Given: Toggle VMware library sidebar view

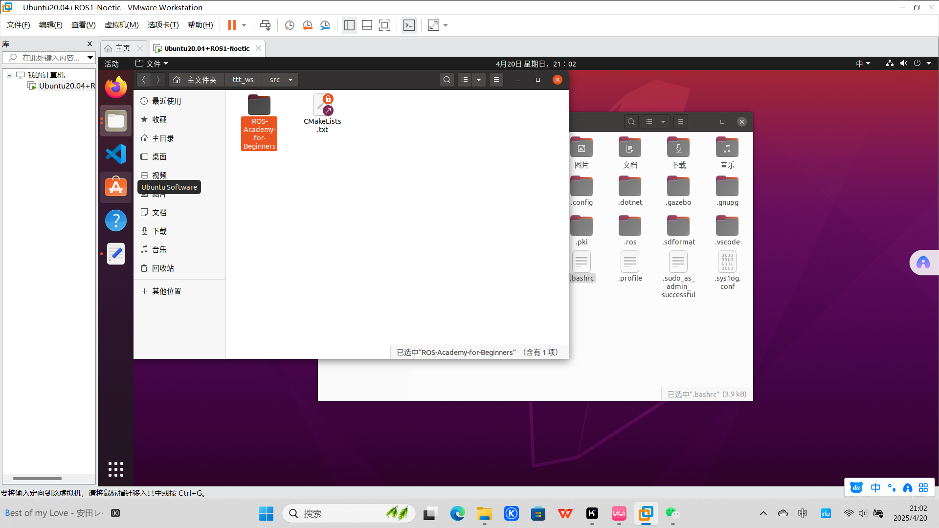Looking at the screenshot, I should pos(349,25).
